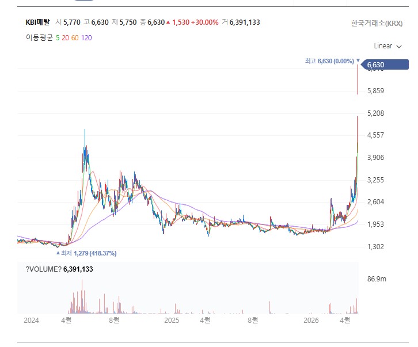Click the 6,630 current price tag

click(386, 64)
